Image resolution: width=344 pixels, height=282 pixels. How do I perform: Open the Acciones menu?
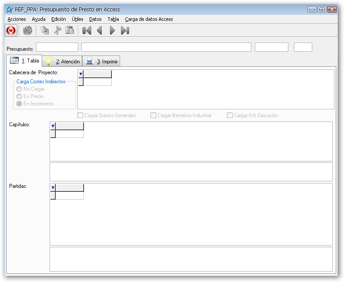tap(17, 19)
